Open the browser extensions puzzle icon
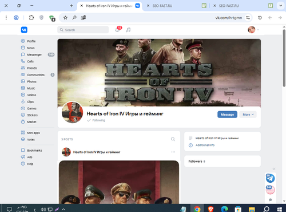Screen dimensions: 286x212 [x=31, y=18]
